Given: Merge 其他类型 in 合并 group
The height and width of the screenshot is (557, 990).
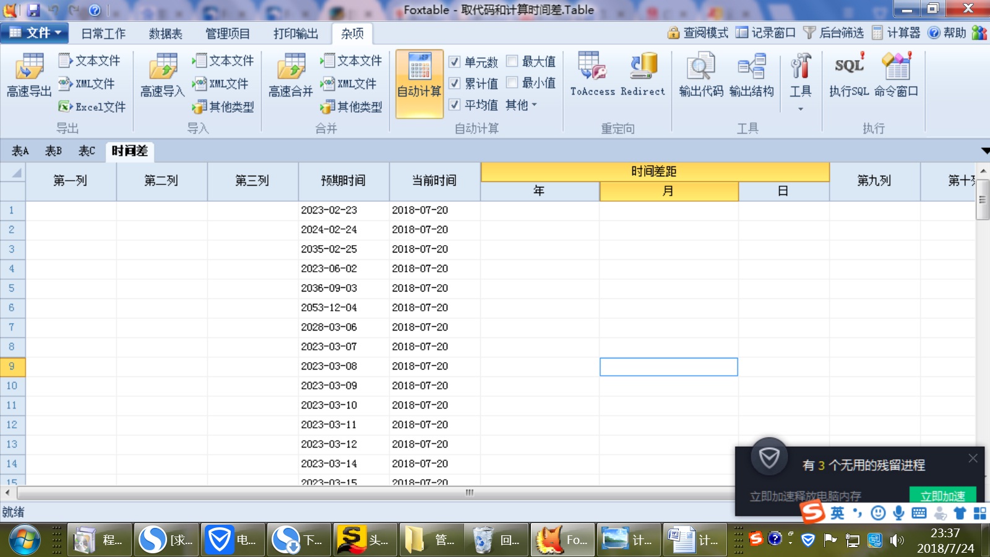Looking at the screenshot, I should (351, 106).
